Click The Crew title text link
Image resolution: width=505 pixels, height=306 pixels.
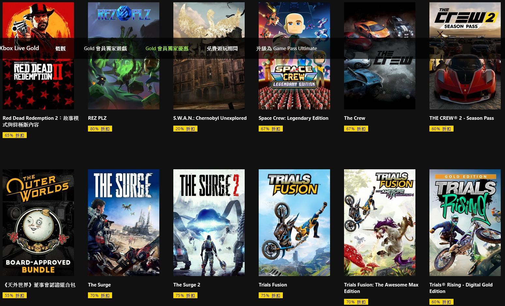point(354,118)
